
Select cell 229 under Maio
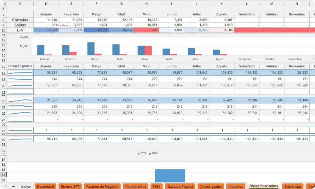point(146,79)
